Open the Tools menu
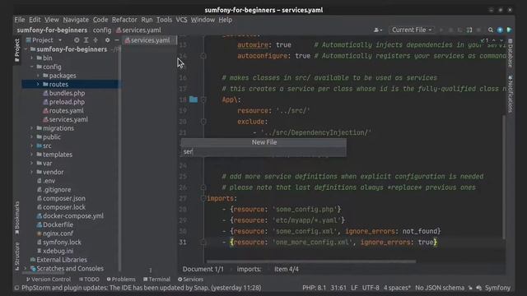Screen dimensions: 527x296 164,20
